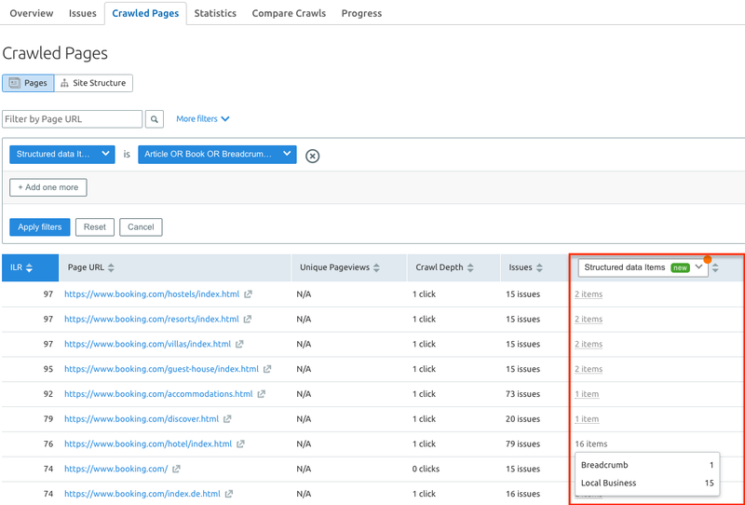The width and height of the screenshot is (745, 505).
Task: Select Local Business entry in items popup
Action: 647,484
